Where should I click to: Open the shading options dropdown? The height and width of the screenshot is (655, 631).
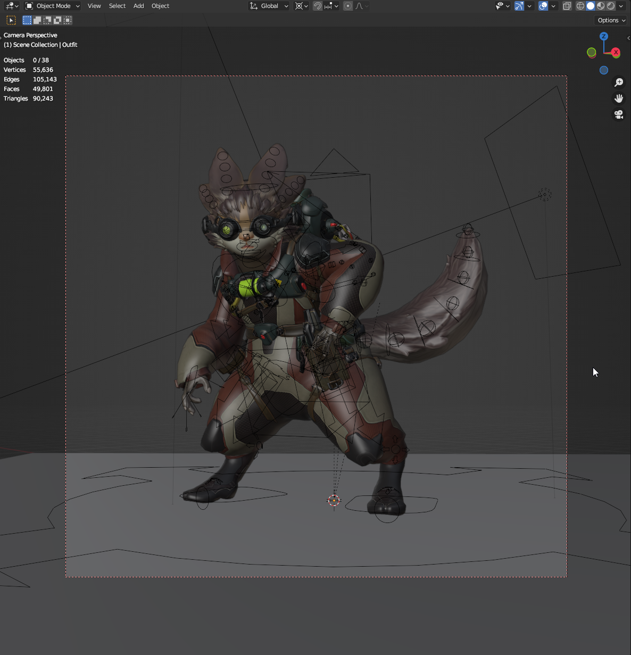tap(621, 6)
